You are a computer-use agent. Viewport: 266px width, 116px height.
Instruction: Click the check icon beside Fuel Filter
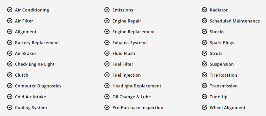(x=107, y=64)
